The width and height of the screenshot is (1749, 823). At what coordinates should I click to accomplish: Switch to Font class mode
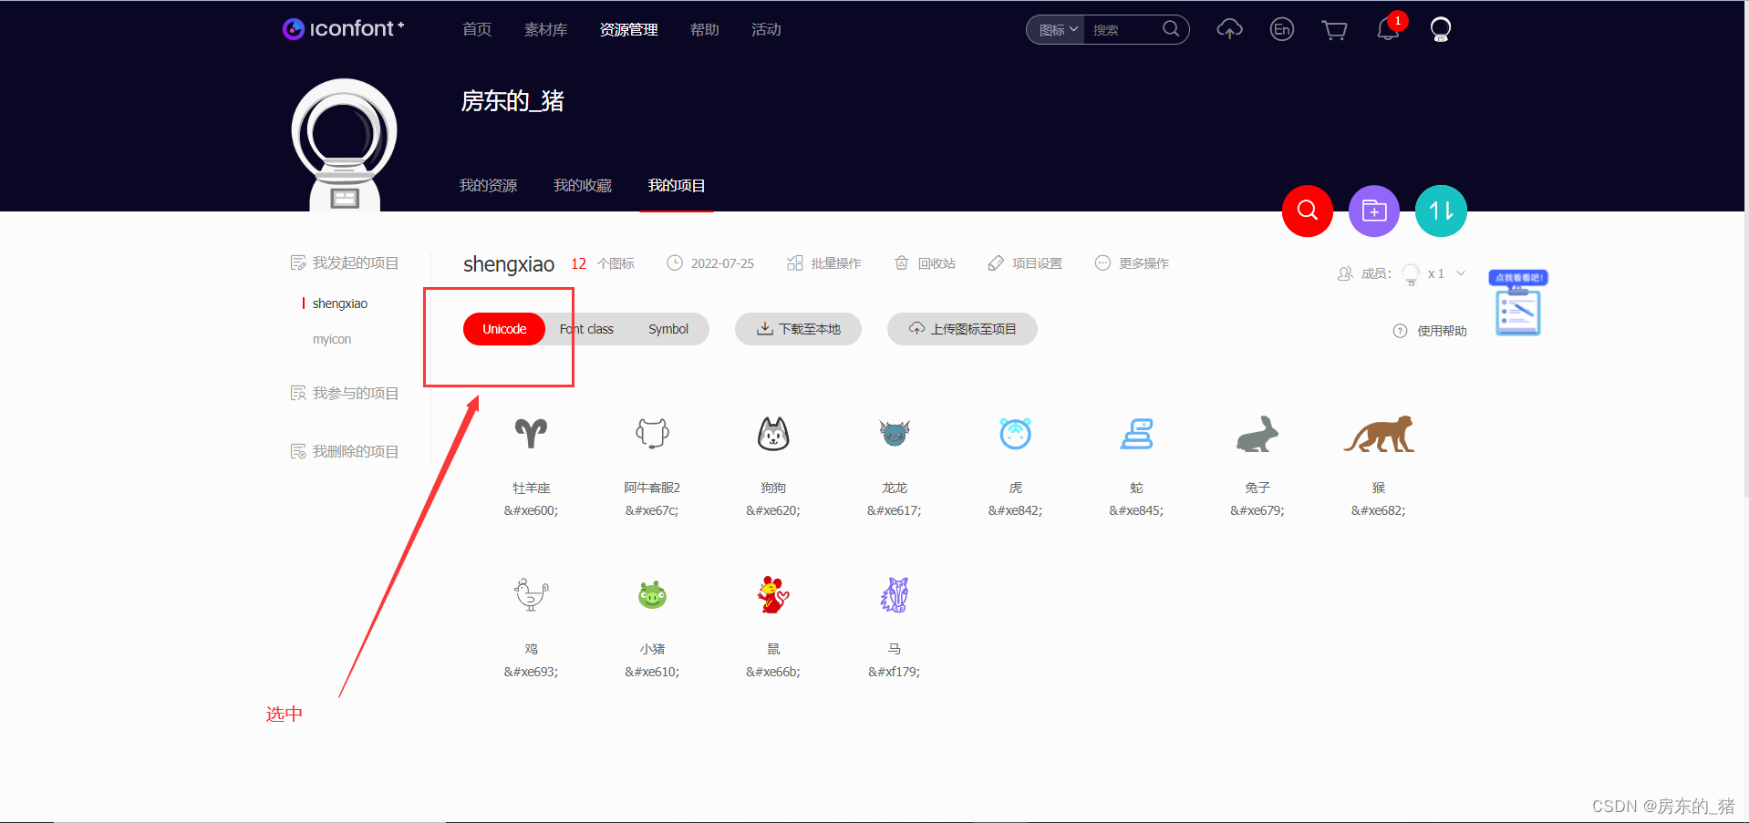pyautogui.click(x=586, y=329)
